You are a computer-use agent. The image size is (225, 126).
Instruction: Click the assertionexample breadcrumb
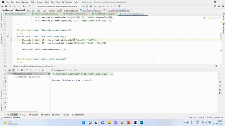pos(71,10)
